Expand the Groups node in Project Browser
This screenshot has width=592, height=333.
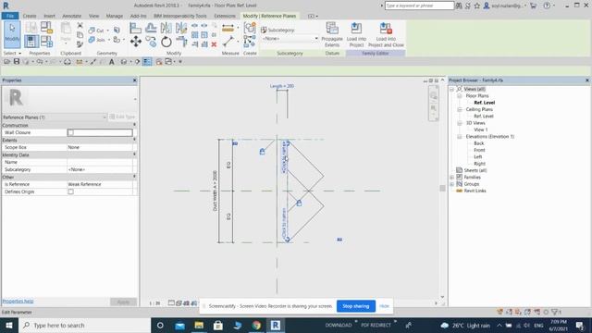coord(452,184)
